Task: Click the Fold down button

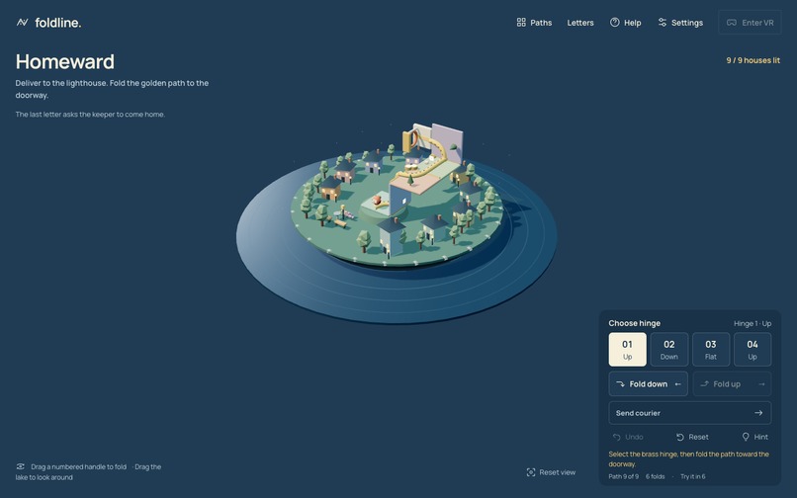Action: click(x=648, y=383)
